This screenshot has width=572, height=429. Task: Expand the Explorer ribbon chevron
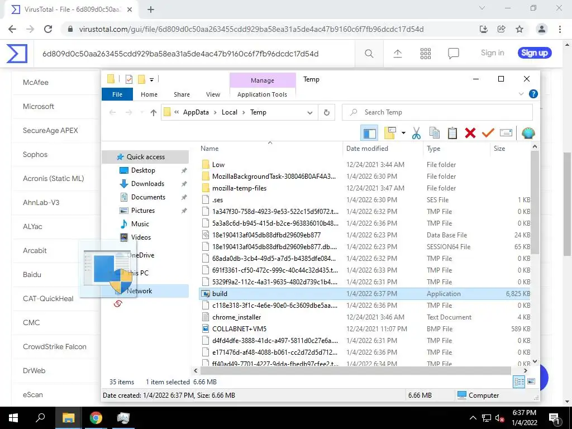pyautogui.click(x=521, y=94)
